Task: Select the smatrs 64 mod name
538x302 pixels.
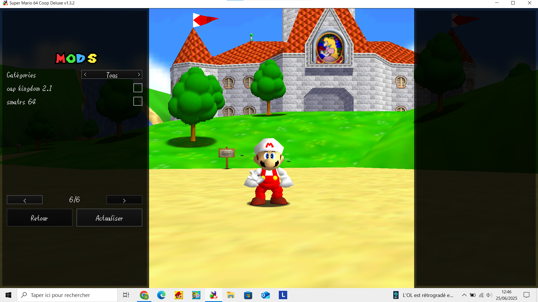Action: click(x=21, y=102)
